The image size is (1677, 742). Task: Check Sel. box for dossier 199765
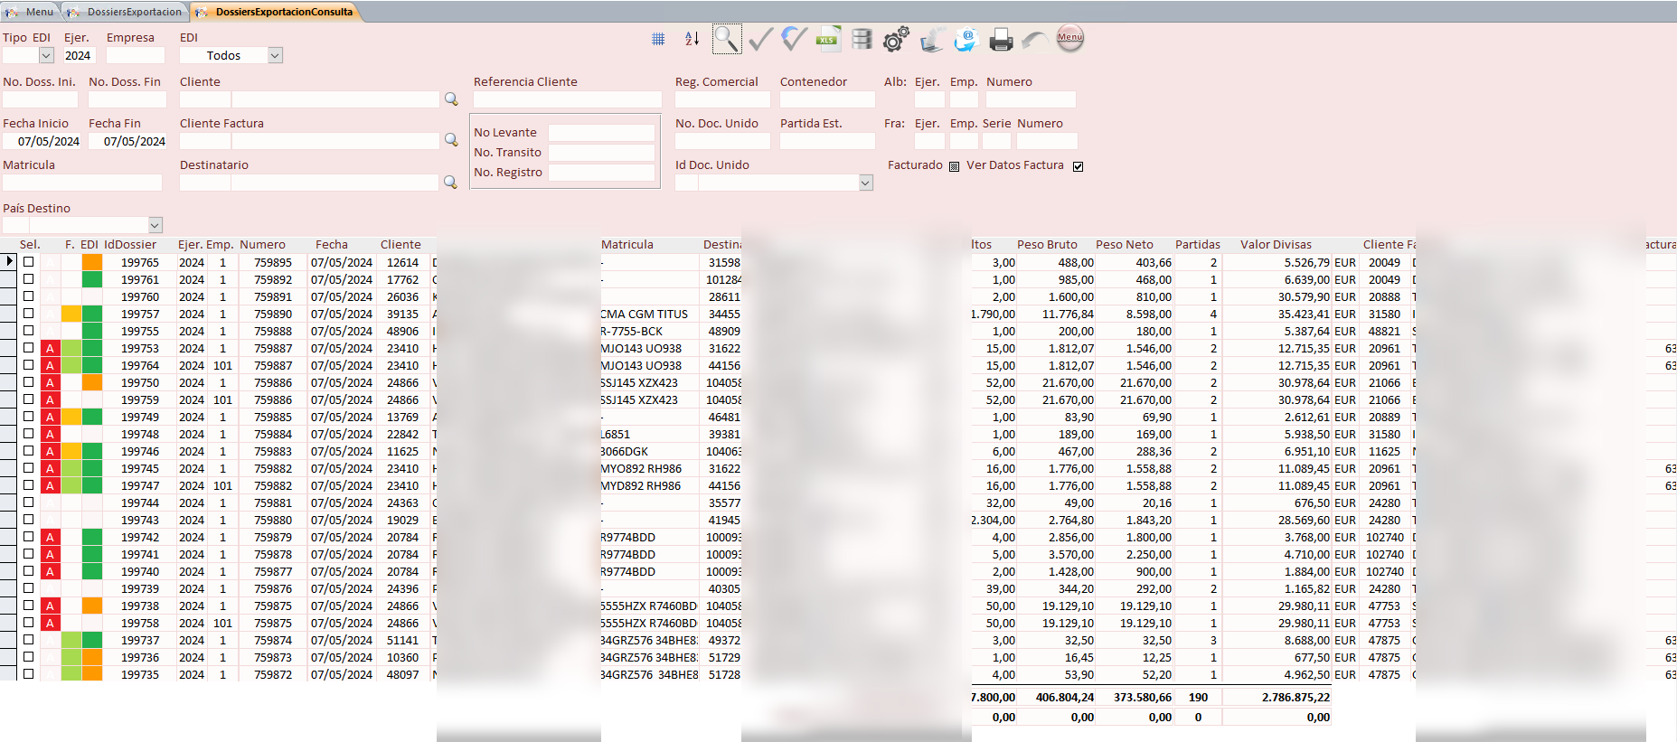pos(29,262)
